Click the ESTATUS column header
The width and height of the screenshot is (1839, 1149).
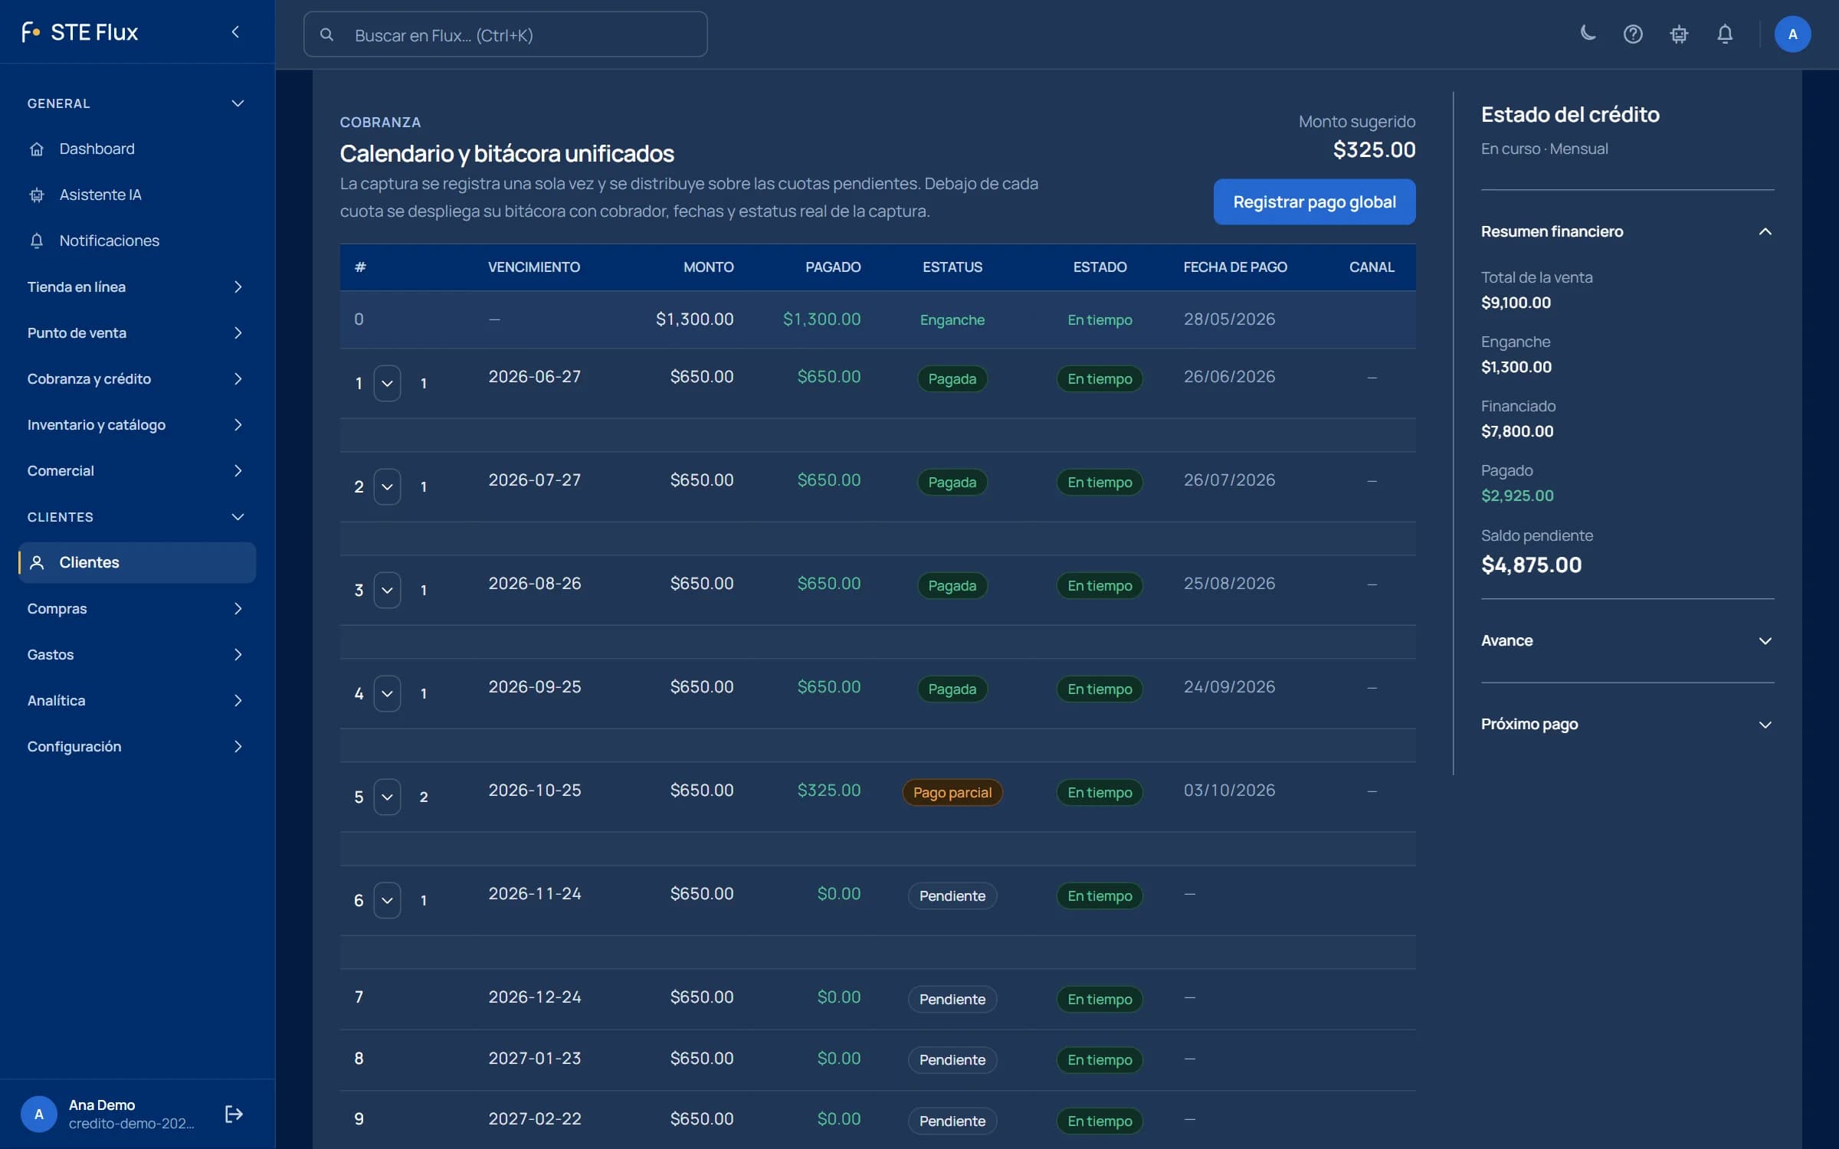[952, 267]
